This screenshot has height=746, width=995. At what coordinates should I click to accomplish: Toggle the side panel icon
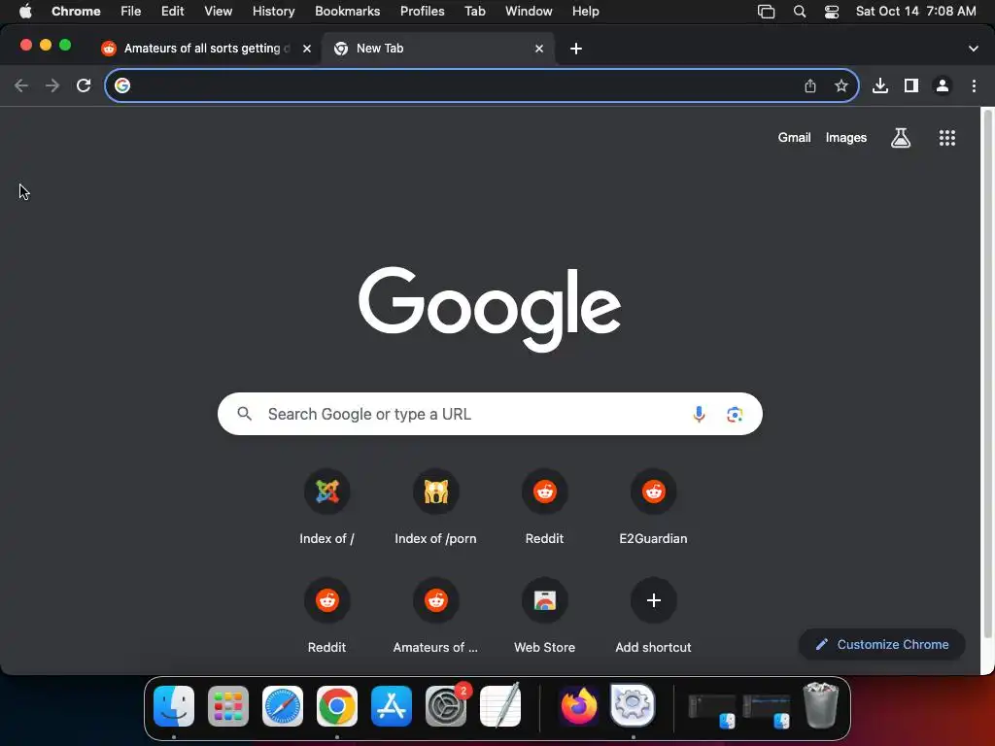pyautogui.click(x=911, y=85)
